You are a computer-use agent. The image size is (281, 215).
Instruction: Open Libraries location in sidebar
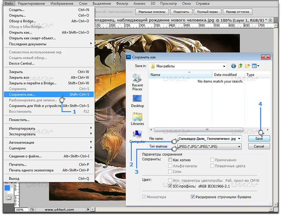tap(137, 119)
